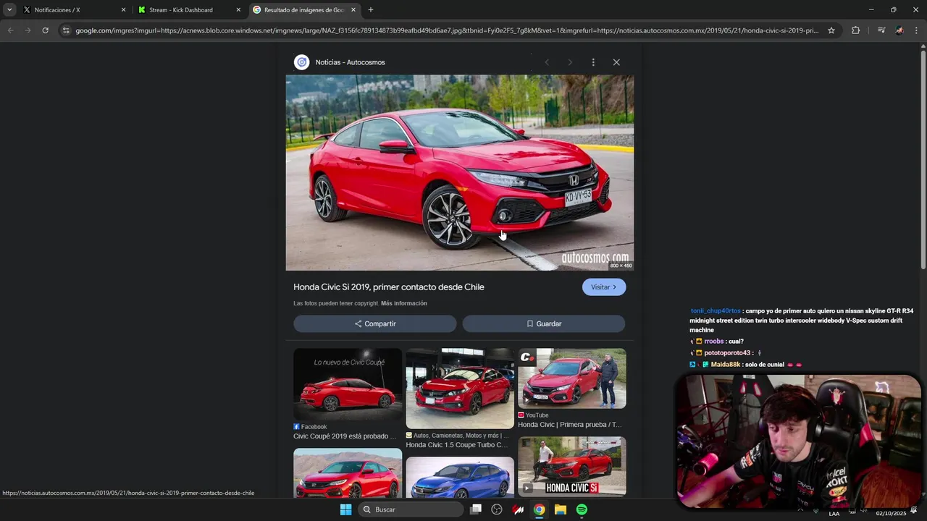Open the red Honda Civic Si main image
The width and height of the screenshot is (927, 521).
460,172
